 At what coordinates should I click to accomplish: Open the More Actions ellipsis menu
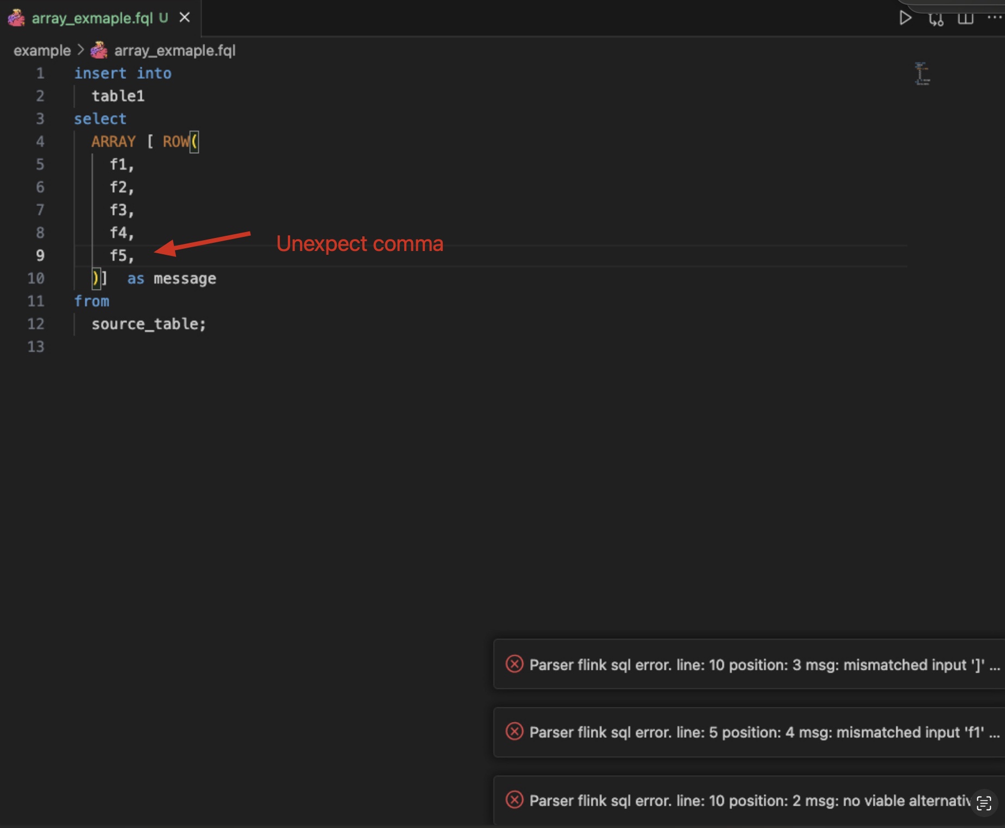pos(994,17)
